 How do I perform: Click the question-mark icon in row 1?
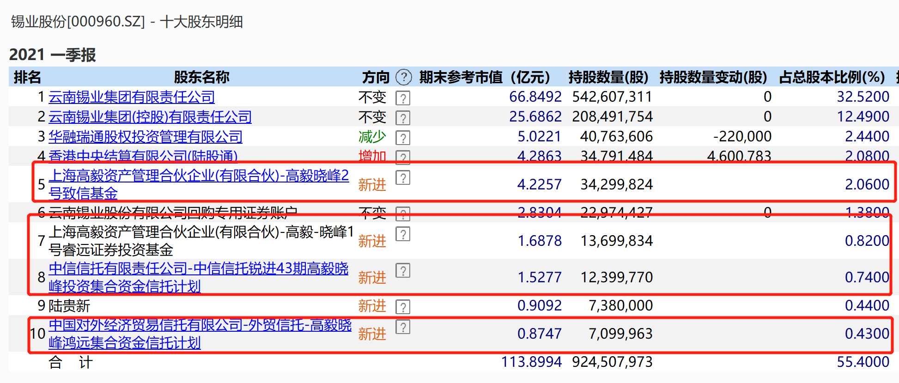[x=403, y=98]
